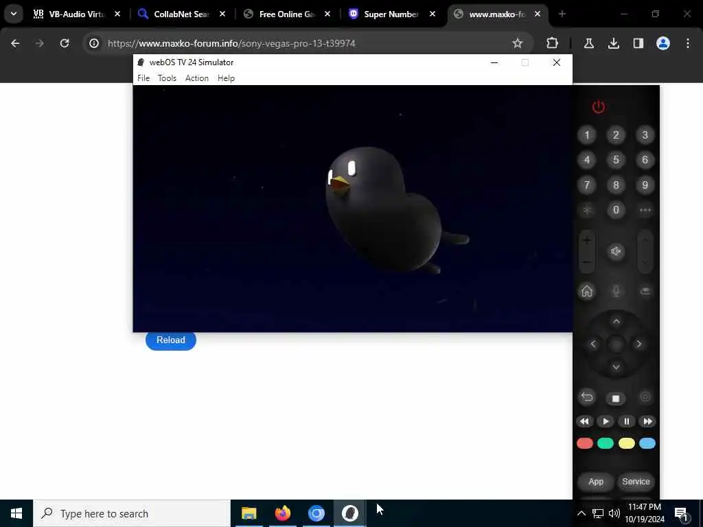Open the tab search dropdown arrow
Image resolution: width=703 pixels, height=527 pixels.
[14, 14]
